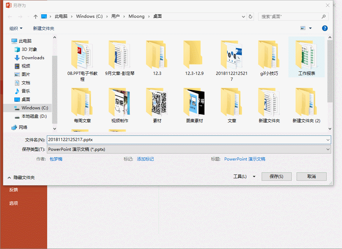Click the blue Help question mark icon
The height and width of the screenshot is (249, 342).
[325, 28]
